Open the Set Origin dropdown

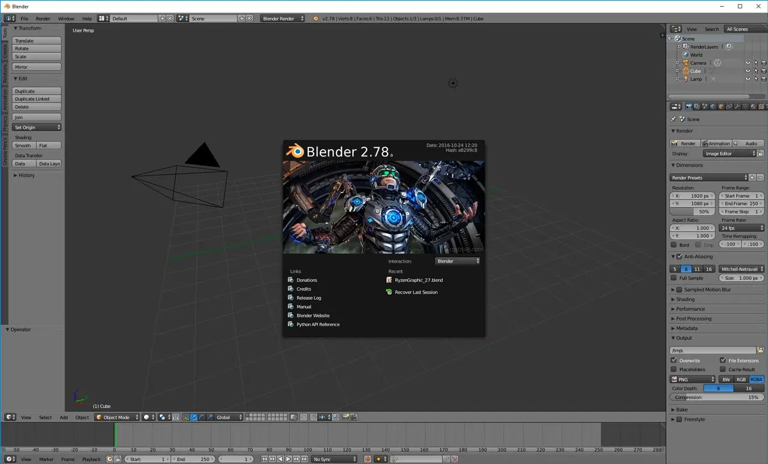click(x=37, y=127)
